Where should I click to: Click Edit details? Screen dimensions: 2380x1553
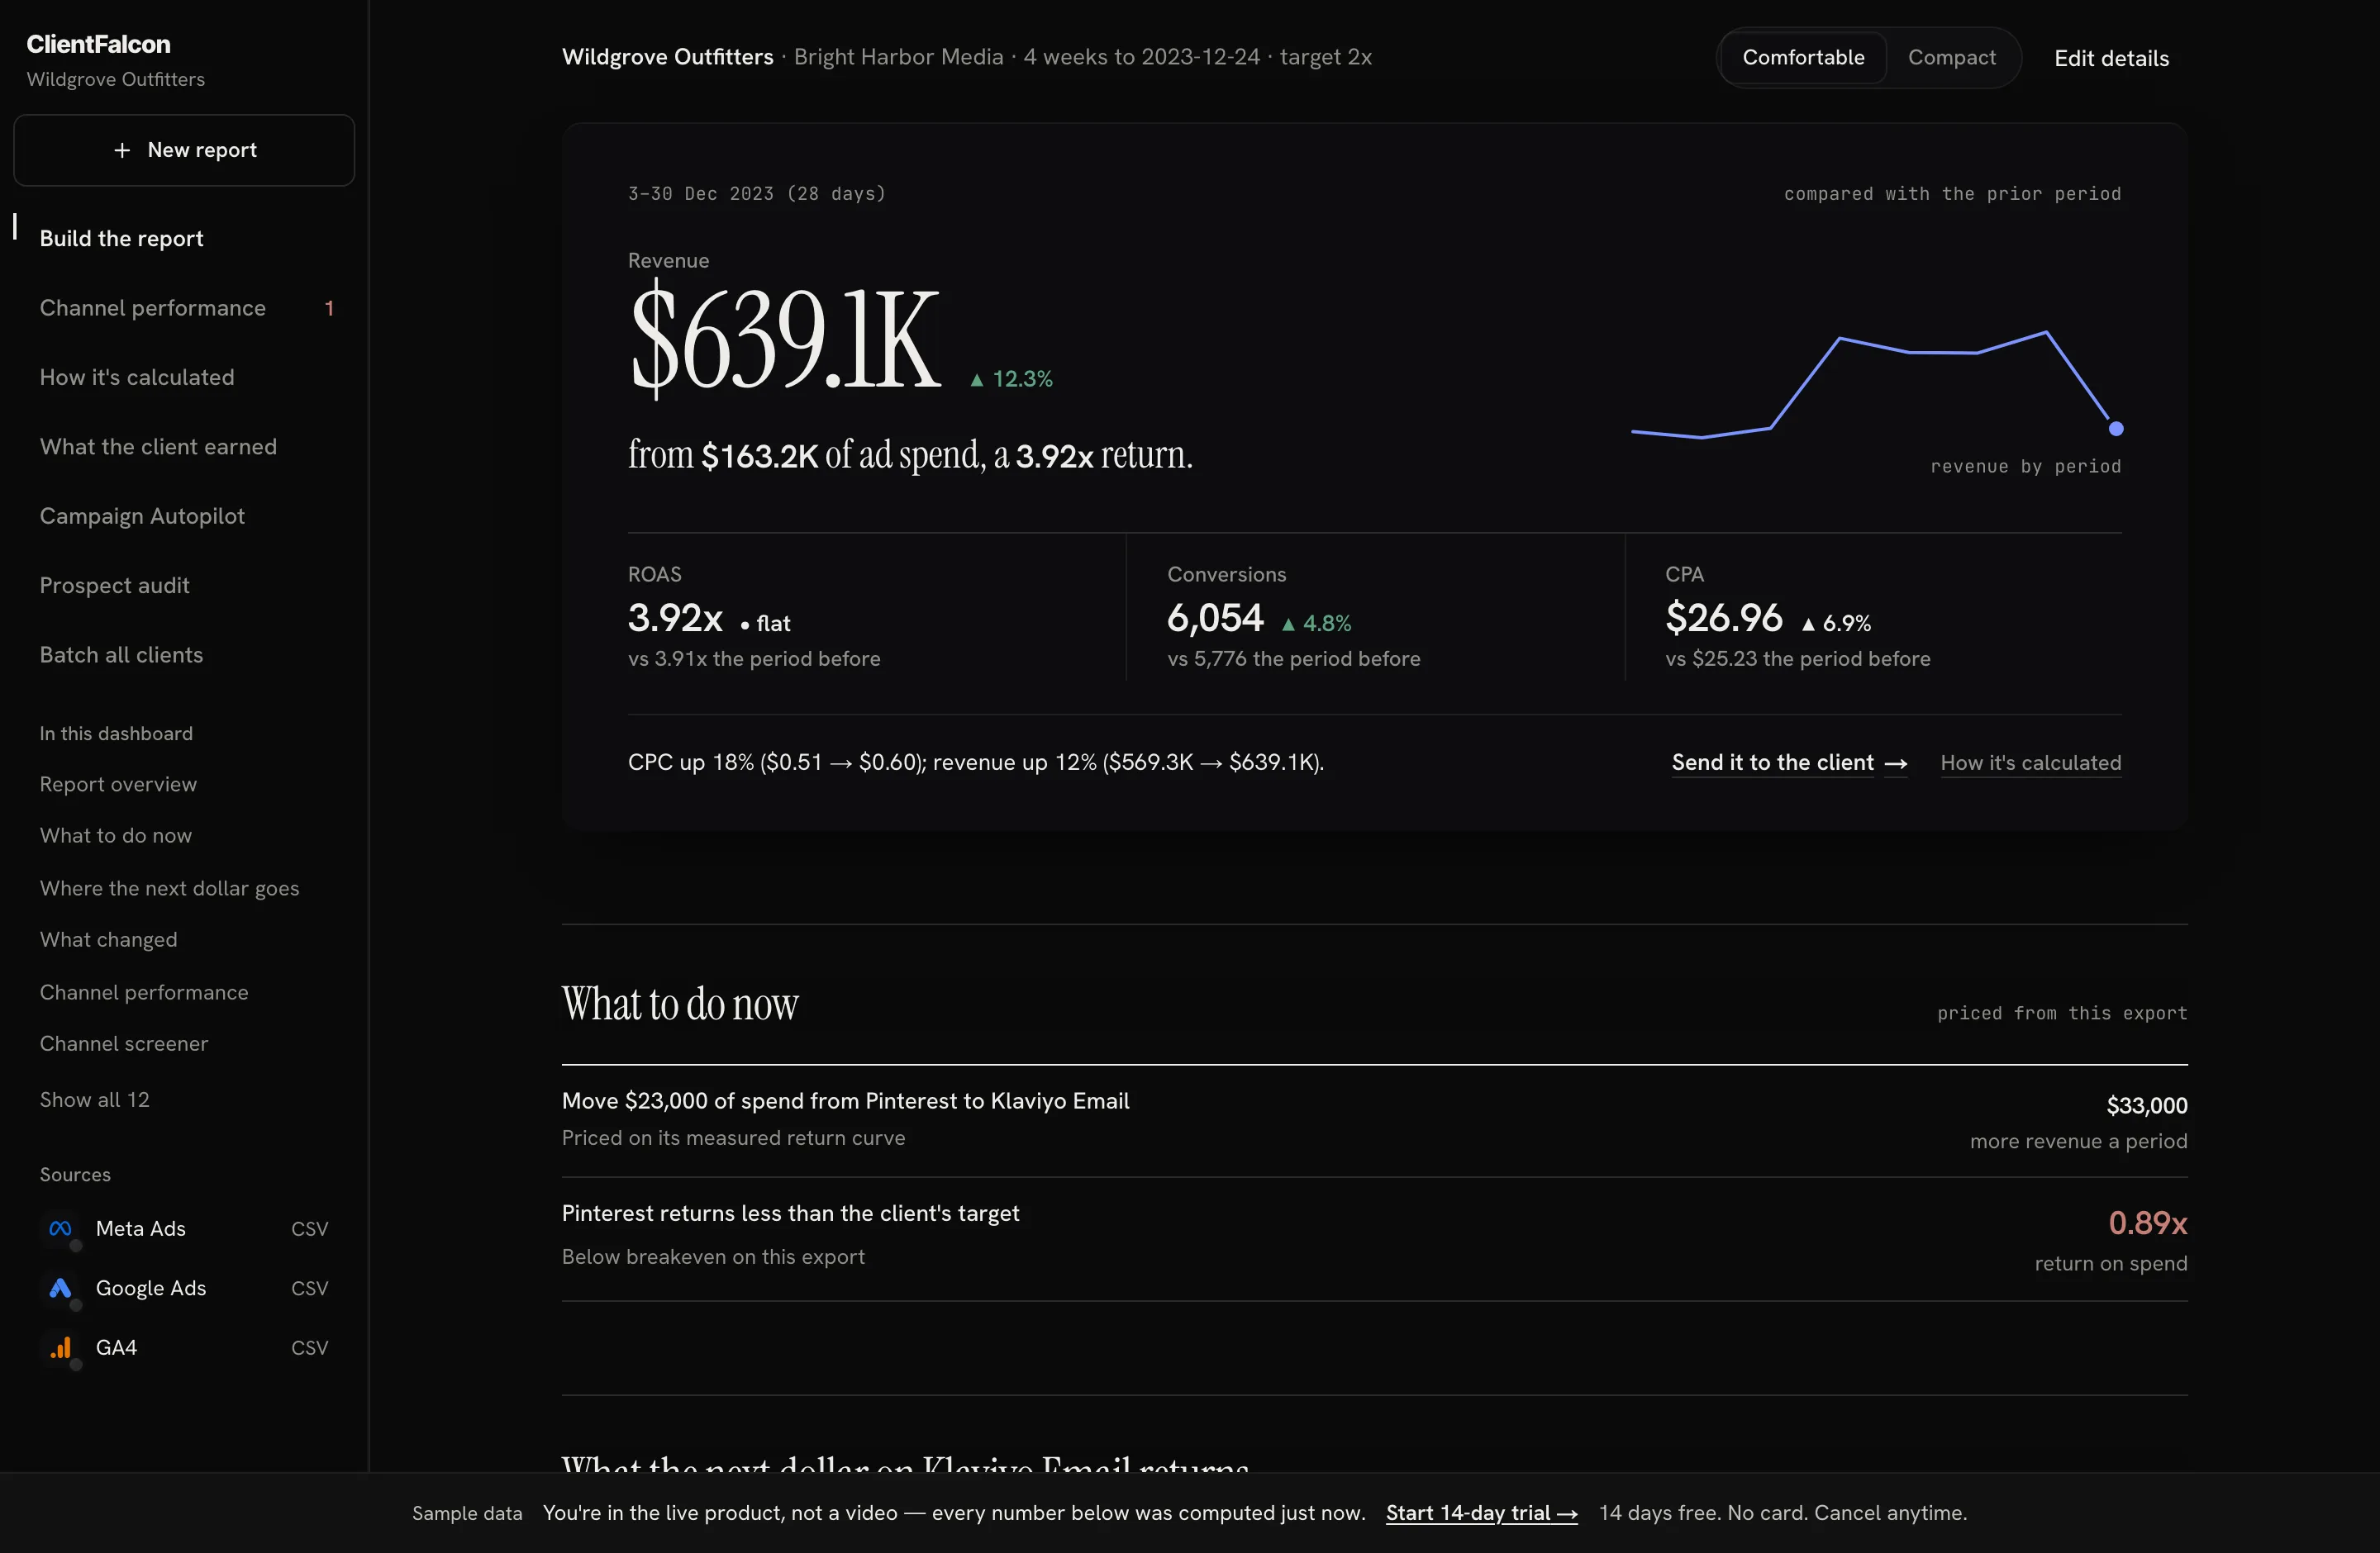pyautogui.click(x=2111, y=58)
